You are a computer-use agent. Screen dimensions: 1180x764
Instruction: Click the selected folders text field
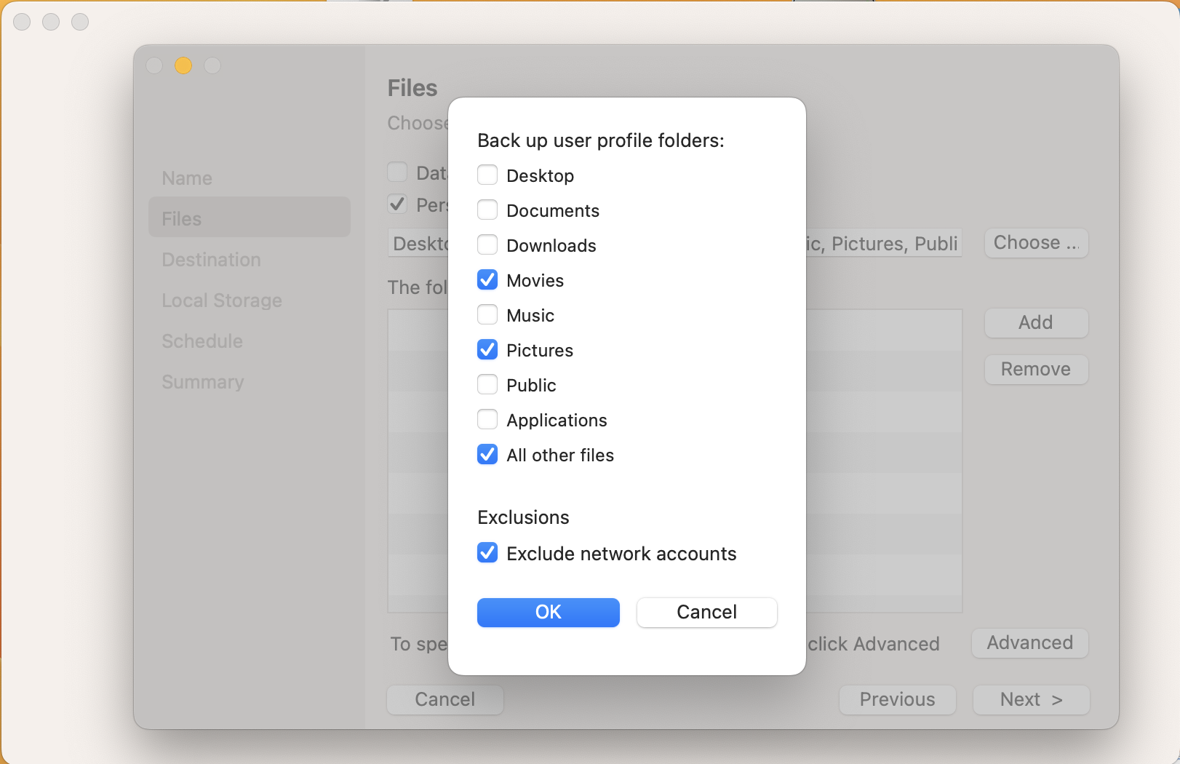point(675,243)
